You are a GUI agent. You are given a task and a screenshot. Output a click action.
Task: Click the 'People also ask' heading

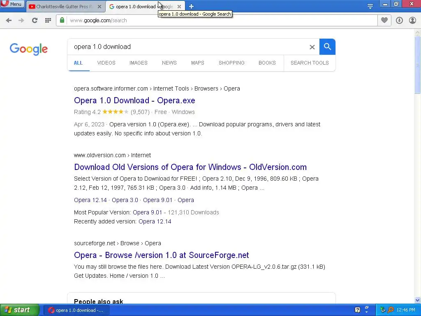coord(99,302)
